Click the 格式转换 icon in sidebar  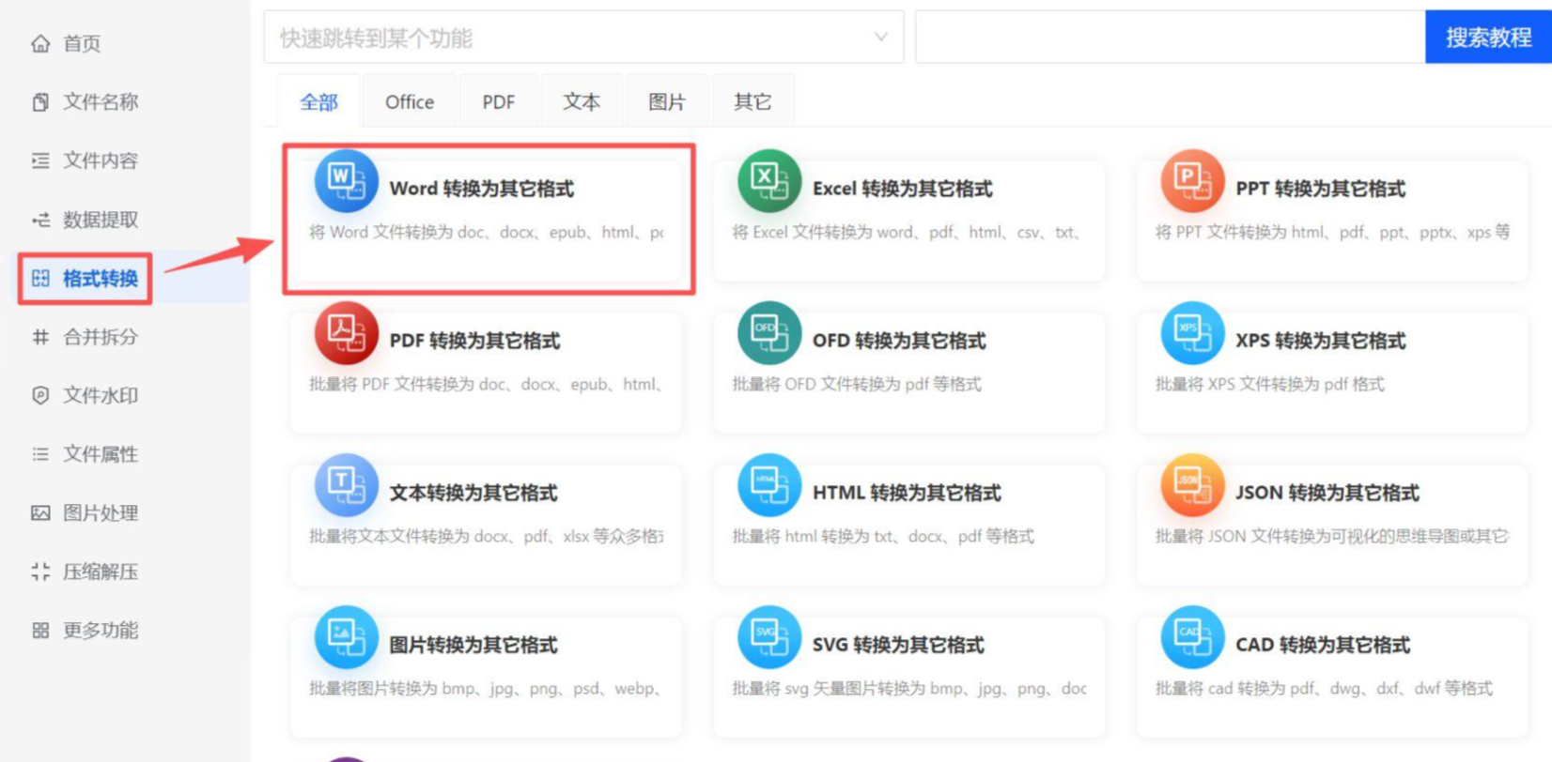pyautogui.click(x=40, y=278)
